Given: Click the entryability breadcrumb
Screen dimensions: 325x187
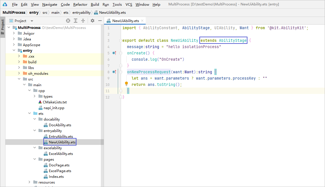Looking at the screenshot, I should 81,12.
